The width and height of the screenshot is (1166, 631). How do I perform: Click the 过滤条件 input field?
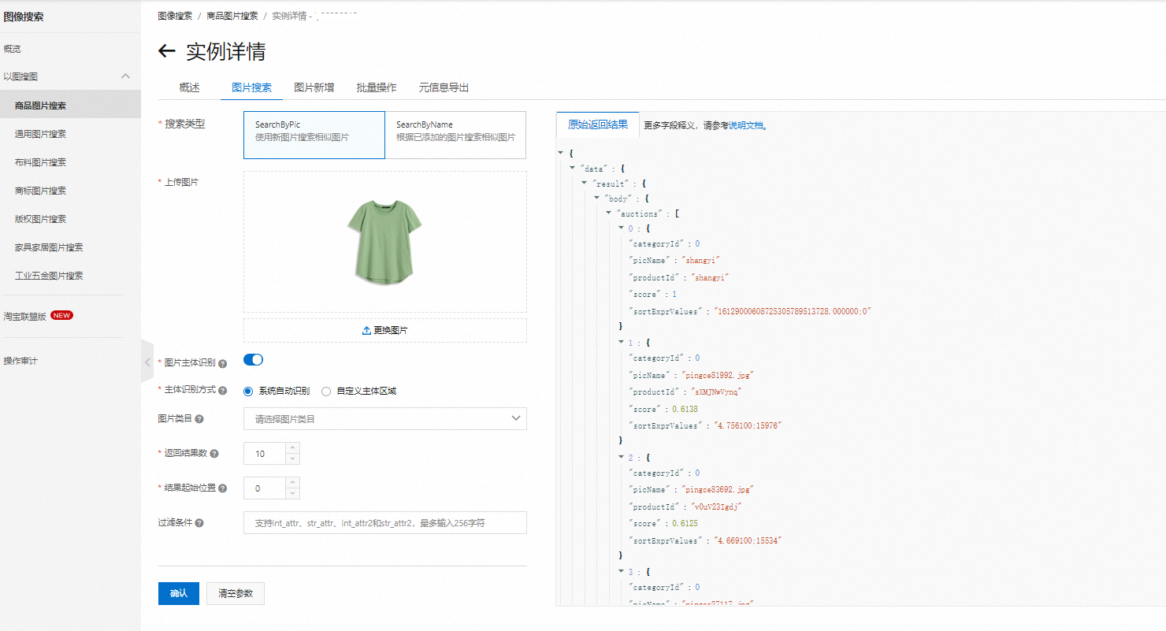pyautogui.click(x=385, y=523)
